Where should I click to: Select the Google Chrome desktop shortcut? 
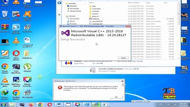tap(5, 68)
